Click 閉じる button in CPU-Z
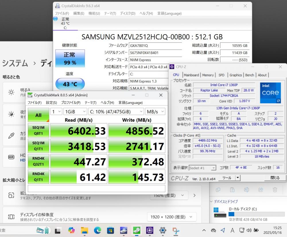287x237 pixels. click(x=275, y=177)
